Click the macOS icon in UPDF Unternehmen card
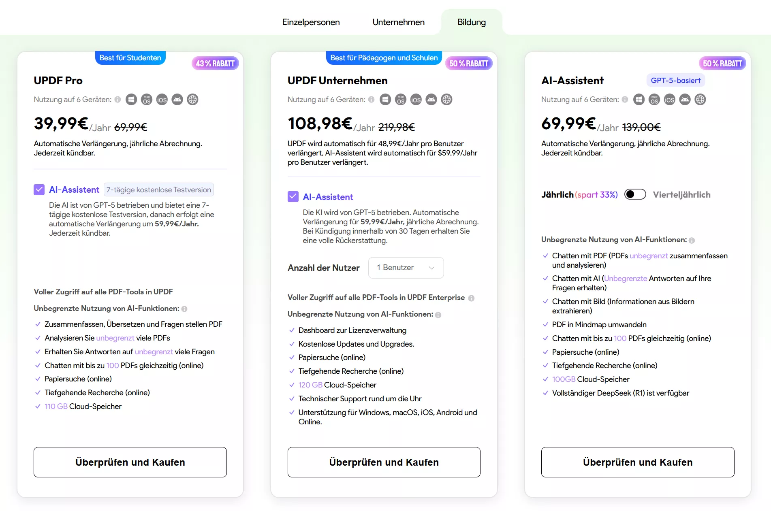 (400, 100)
